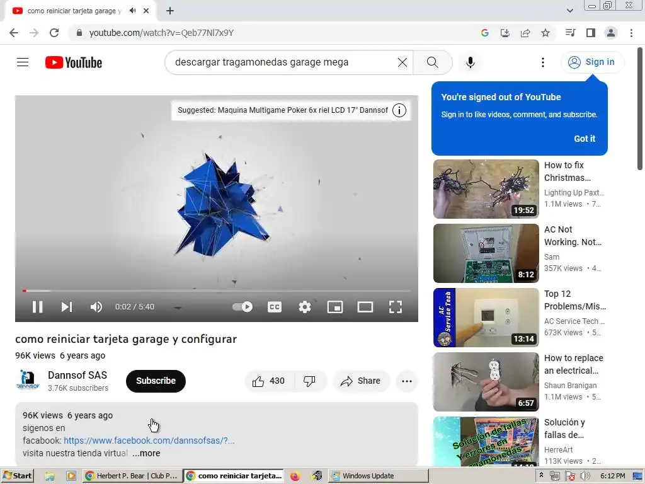Start voice search with microphone

coord(470,62)
